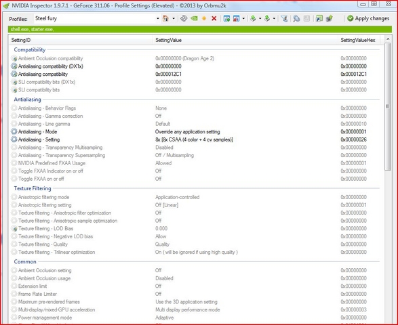This screenshot has width=398, height=325.
Task: Open the Profiles combo box dropdown arrow
Action: (x=157, y=18)
